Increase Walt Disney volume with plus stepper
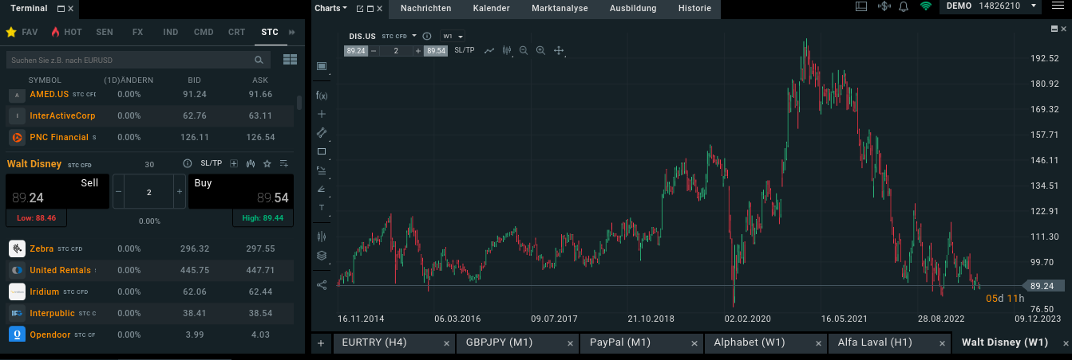This screenshot has height=360, width=1072. click(x=177, y=192)
